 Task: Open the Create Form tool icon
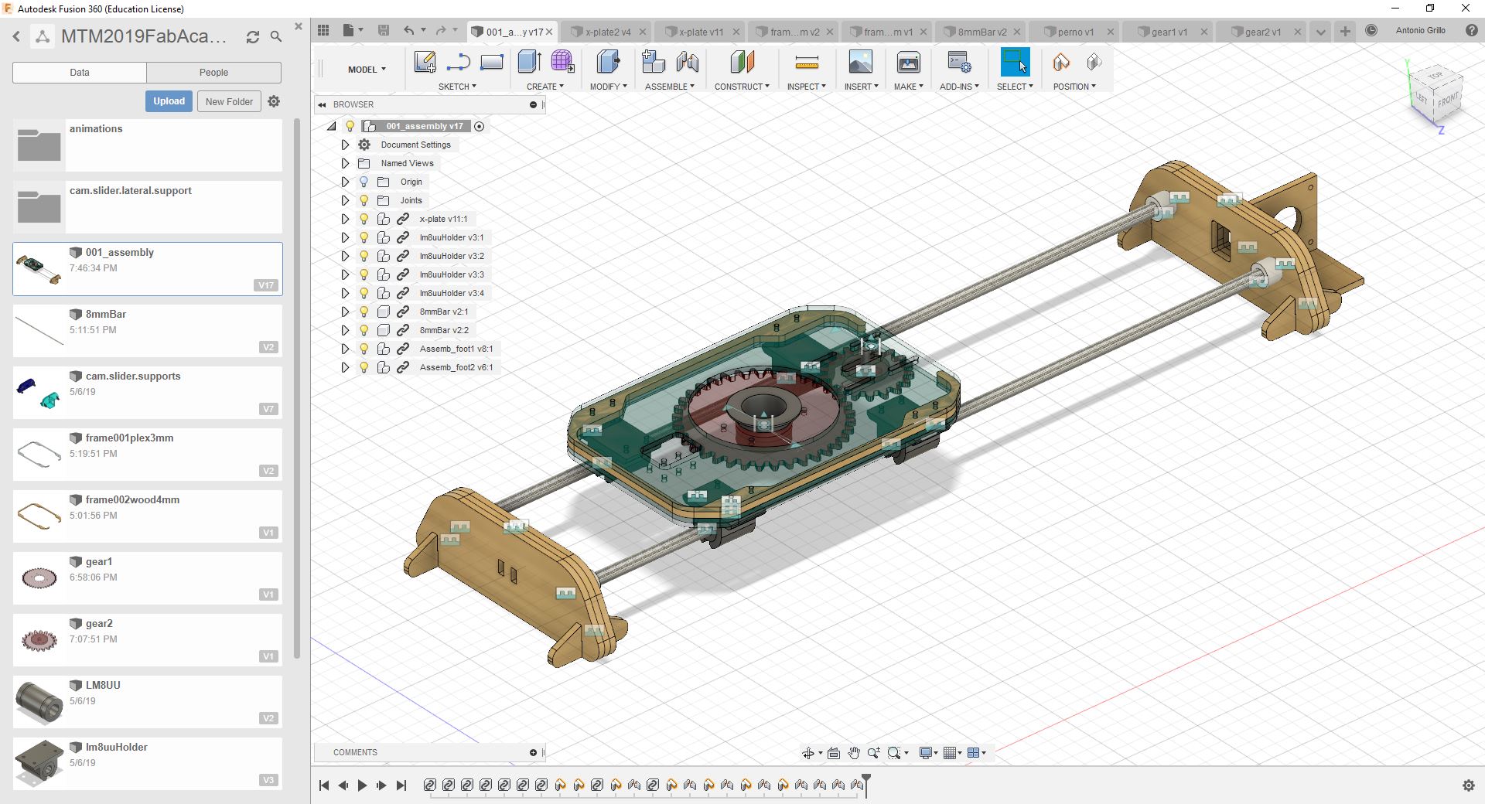coord(562,62)
